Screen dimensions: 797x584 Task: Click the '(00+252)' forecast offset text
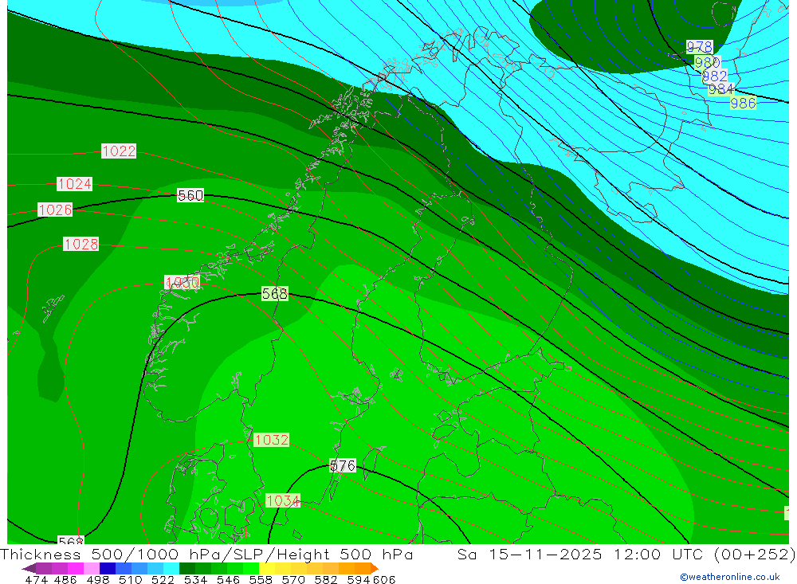pos(755,554)
